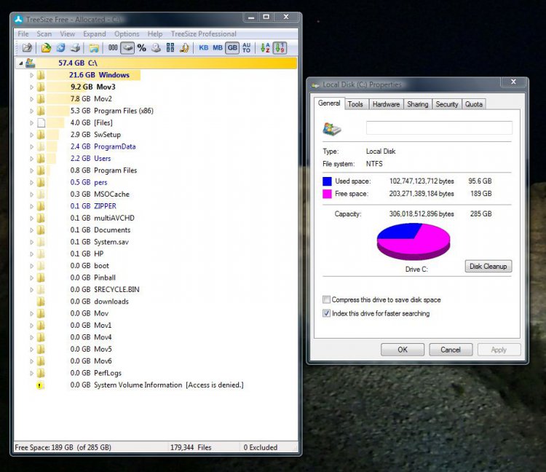Toggle allocated space drive icon
Image resolution: width=546 pixels, height=472 pixels.
pyautogui.click(x=127, y=48)
